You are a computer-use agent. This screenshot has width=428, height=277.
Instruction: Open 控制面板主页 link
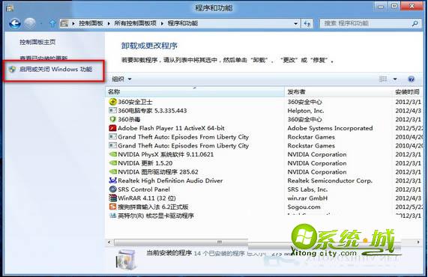pyautogui.click(x=37, y=42)
